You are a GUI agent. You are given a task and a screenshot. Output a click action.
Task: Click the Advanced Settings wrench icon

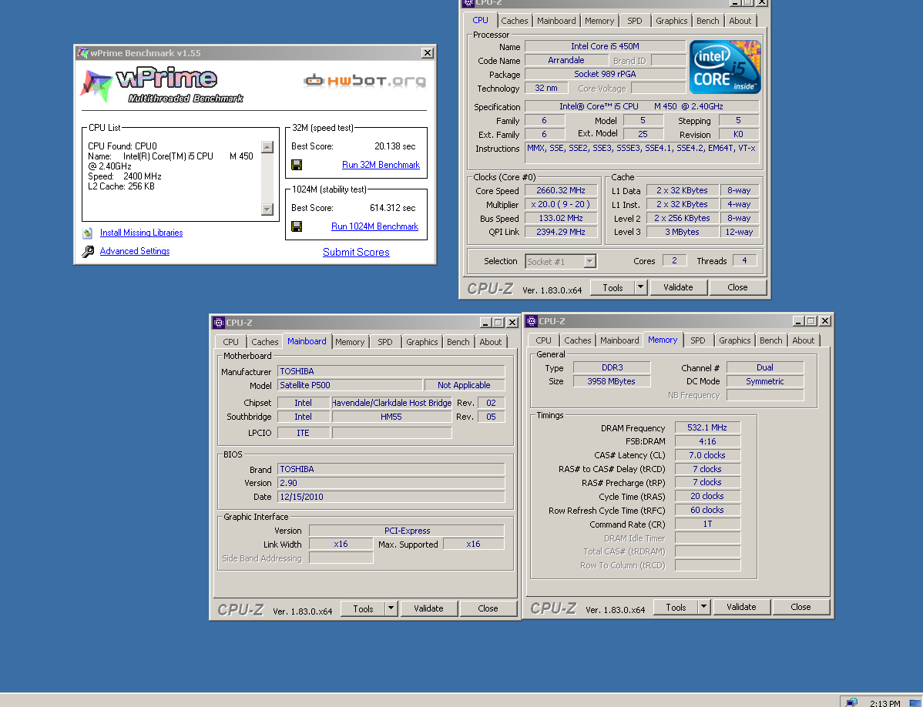(x=88, y=252)
